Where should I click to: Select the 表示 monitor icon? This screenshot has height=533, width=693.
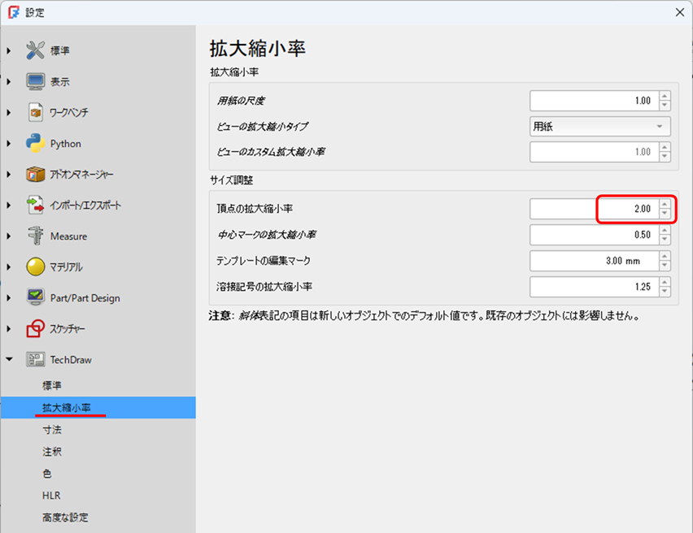[35, 81]
